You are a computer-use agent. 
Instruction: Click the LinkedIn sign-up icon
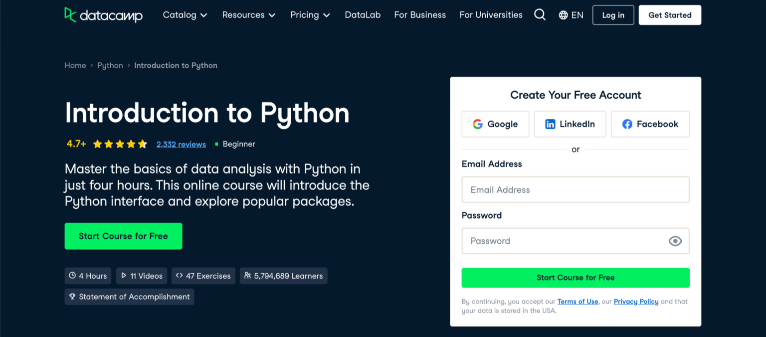[x=550, y=124]
